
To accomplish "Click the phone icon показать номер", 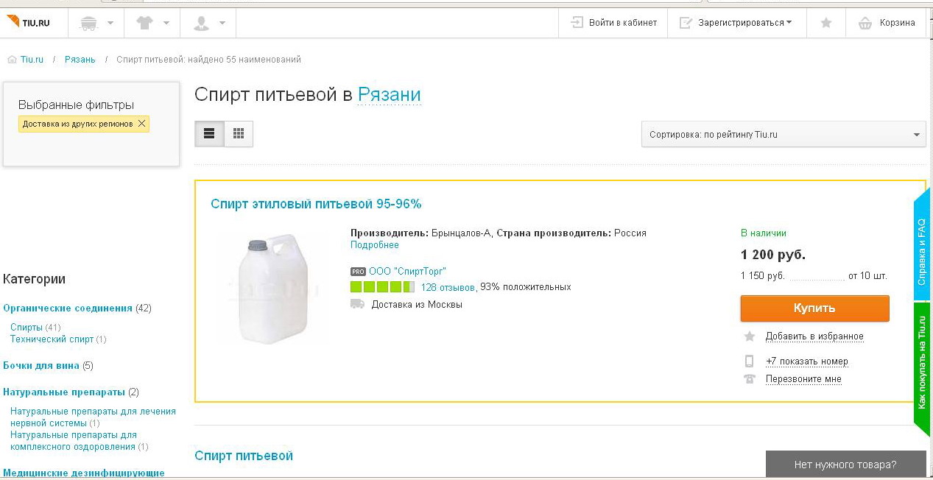I will 750,361.
